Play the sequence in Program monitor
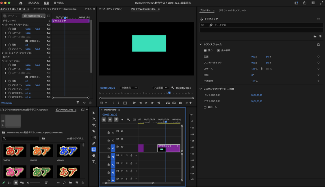 click(x=146, y=103)
